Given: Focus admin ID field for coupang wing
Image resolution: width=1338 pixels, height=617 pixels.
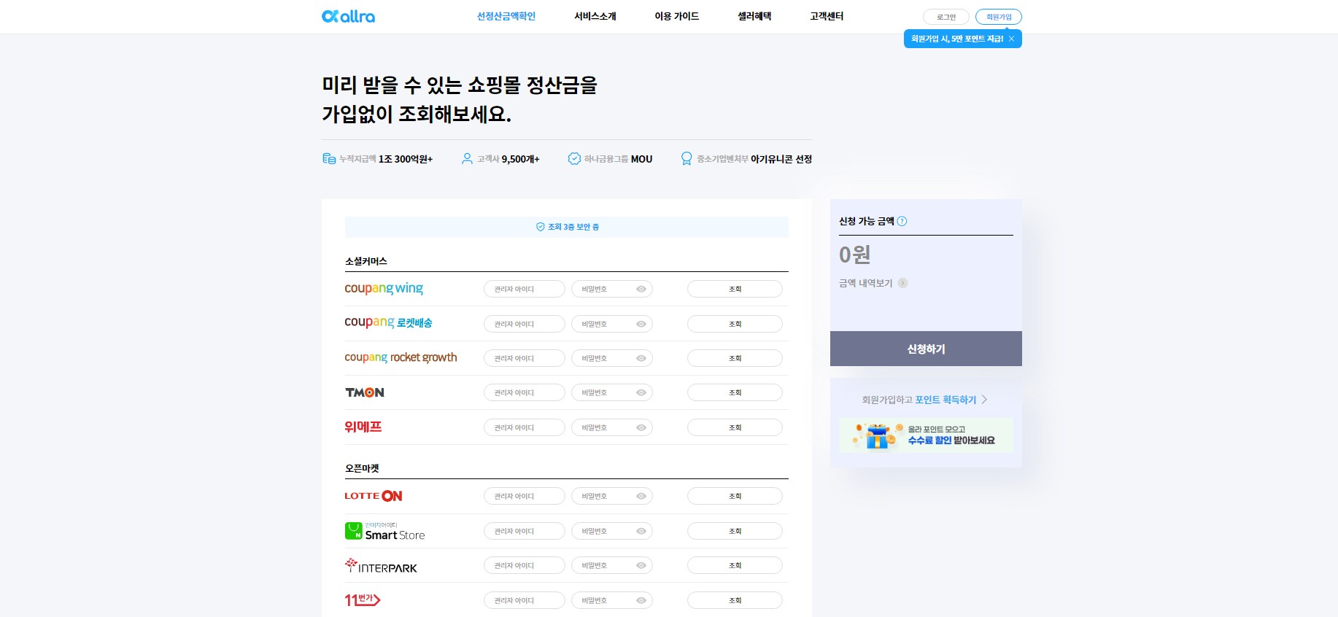Looking at the screenshot, I should coord(525,289).
